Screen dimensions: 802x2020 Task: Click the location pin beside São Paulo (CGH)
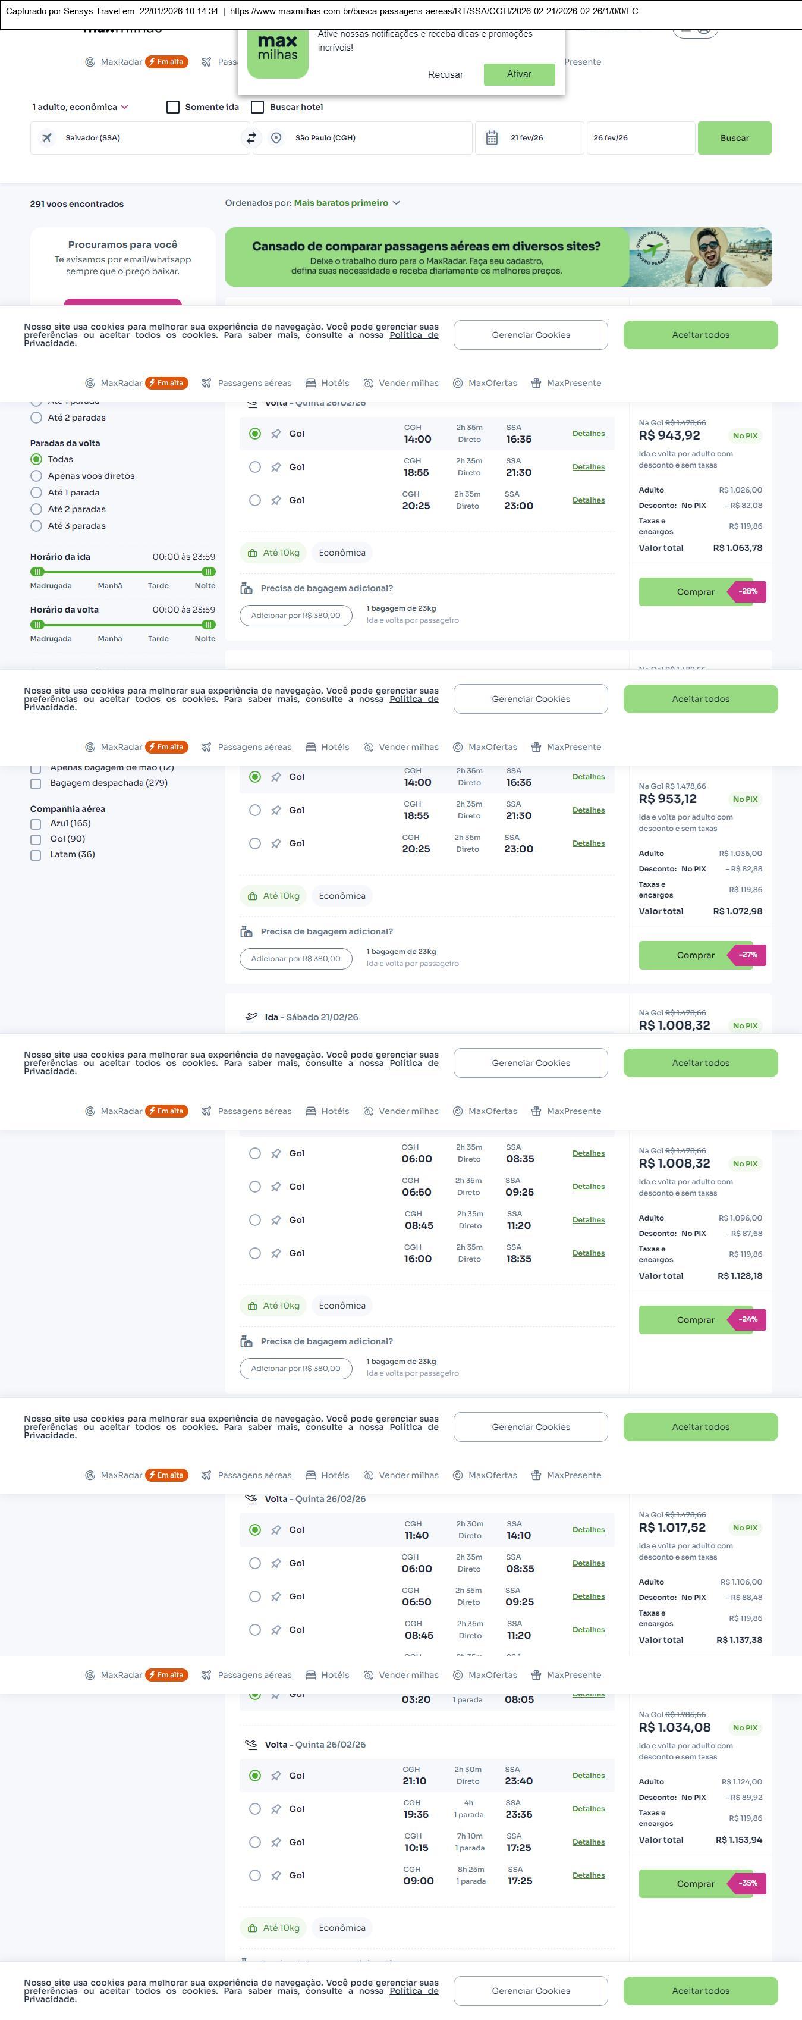pos(276,138)
